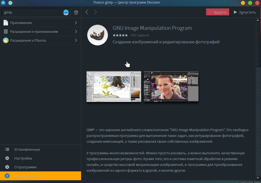Click the scrollbar down arrow

[x=258, y=178]
